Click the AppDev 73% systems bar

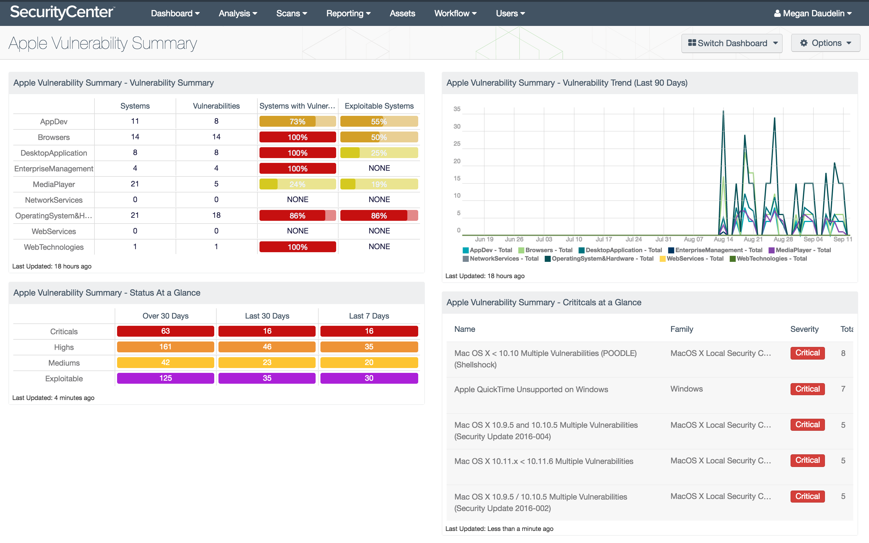click(298, 121)
